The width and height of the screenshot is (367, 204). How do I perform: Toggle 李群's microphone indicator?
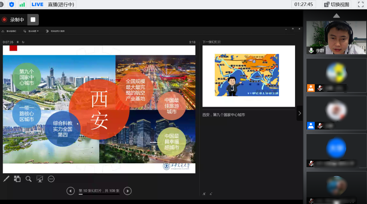tap(311, 51)
